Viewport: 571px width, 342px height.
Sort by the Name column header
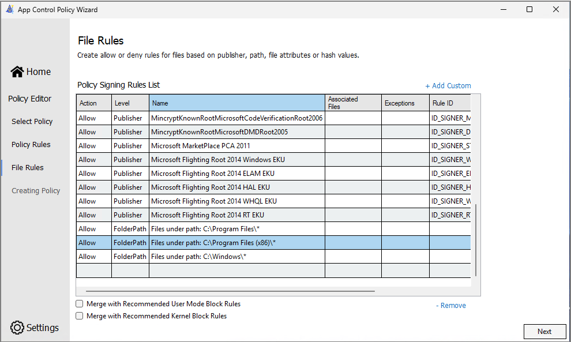pyautogui.click(x=237, y=103)
